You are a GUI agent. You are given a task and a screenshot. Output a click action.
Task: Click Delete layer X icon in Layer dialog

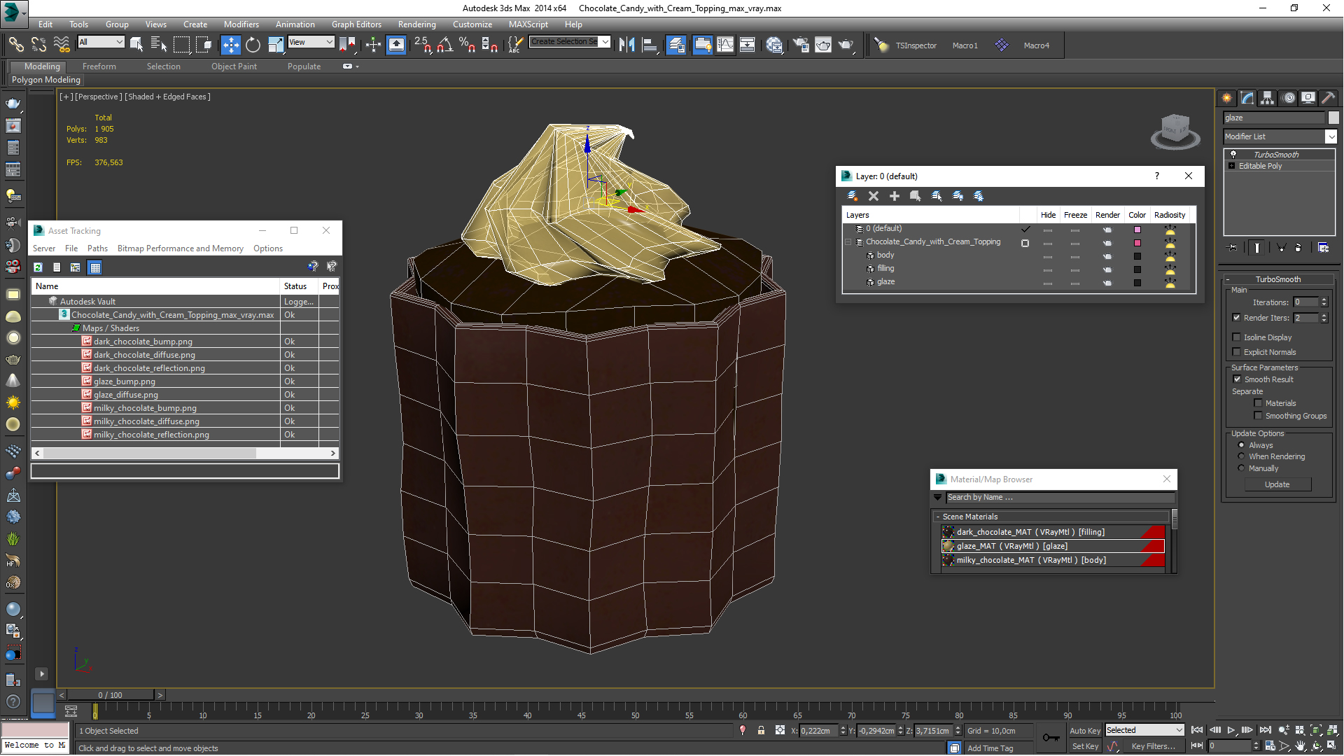pyautogui.click(x=873, y=196)
